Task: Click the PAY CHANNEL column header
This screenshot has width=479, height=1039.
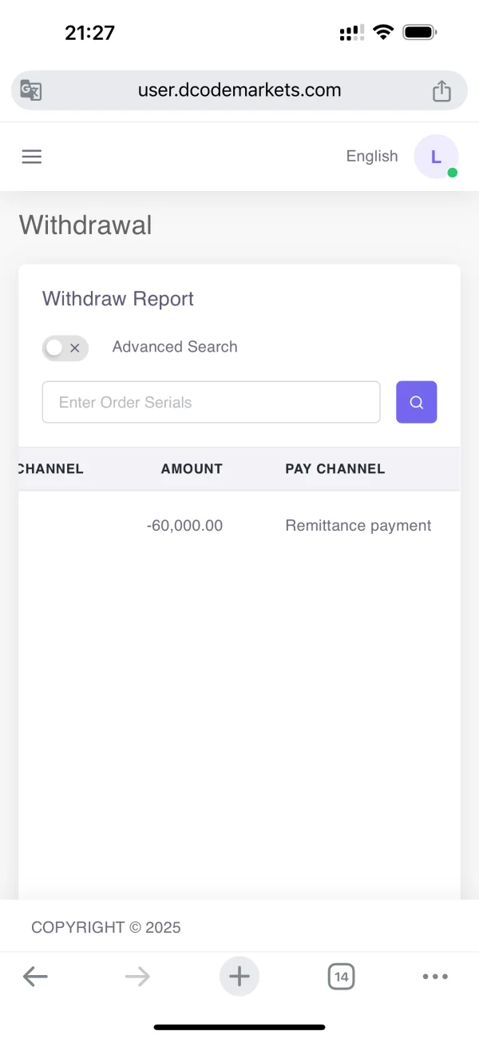Action: click(x=335, y=469)
